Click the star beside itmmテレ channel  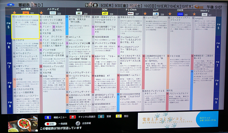click(194, 14)
